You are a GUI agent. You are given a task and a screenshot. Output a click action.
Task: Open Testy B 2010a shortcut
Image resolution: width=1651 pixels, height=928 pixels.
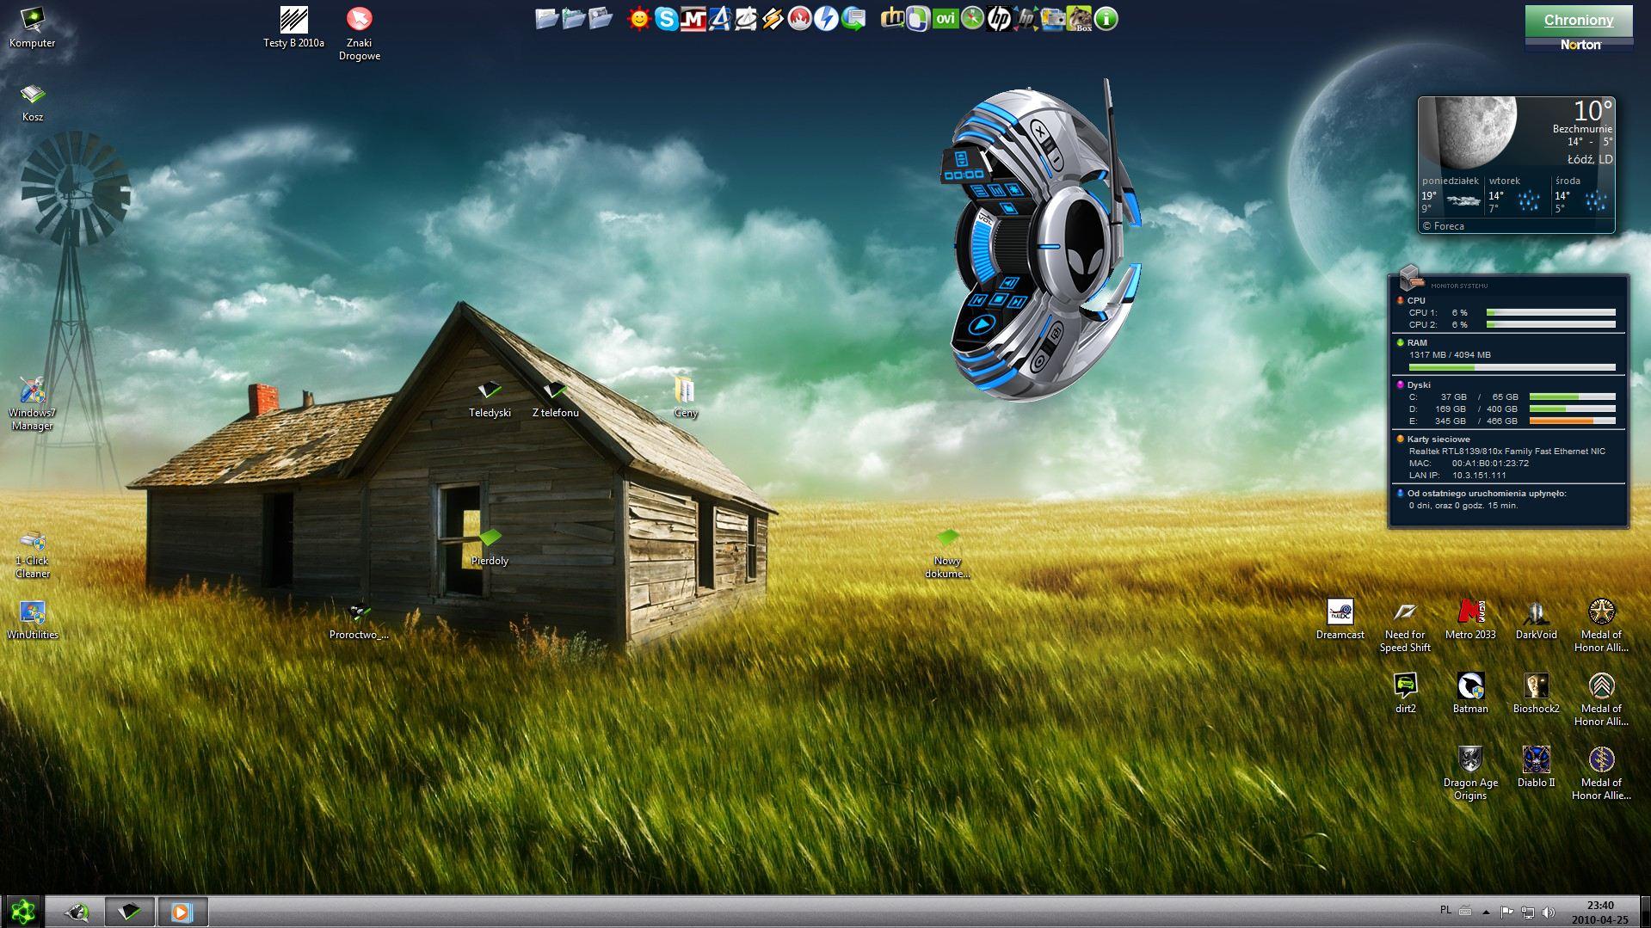tap(293, 28)
